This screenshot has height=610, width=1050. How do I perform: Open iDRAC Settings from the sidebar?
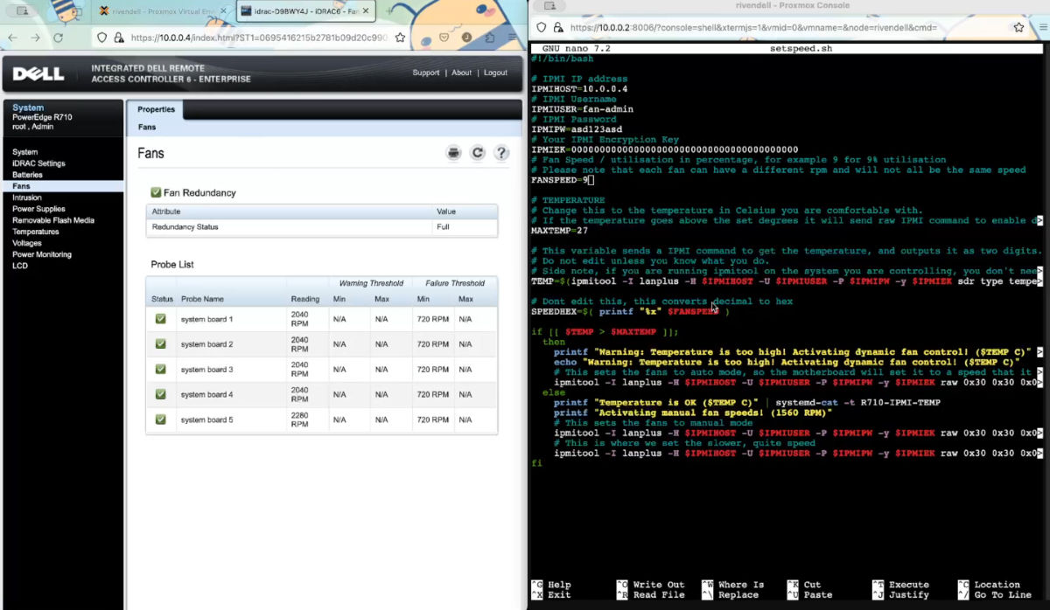coord(38,163)
